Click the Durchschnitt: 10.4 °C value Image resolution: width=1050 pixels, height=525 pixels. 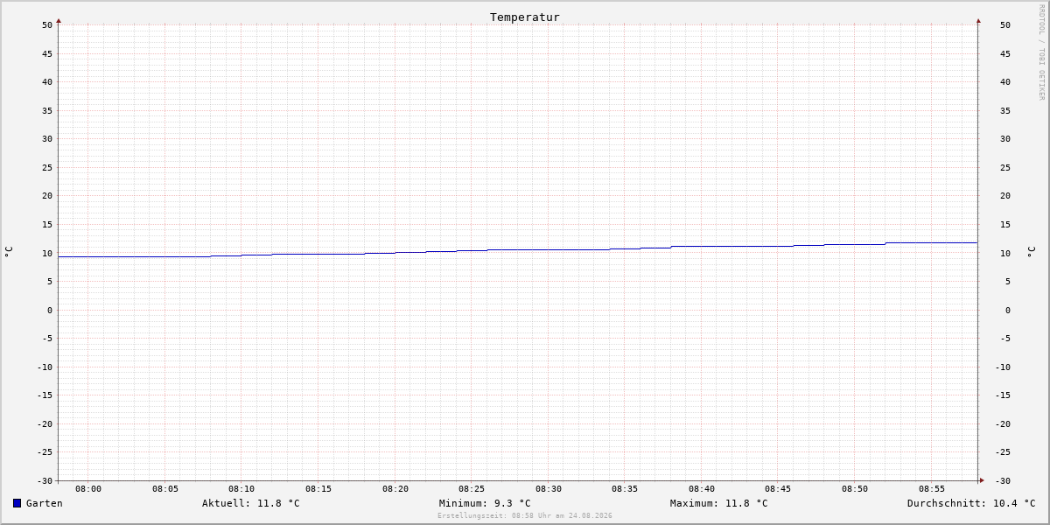click(x=971, y=503)
